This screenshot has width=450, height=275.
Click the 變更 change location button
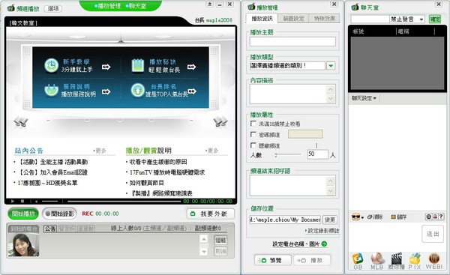(330, 220)
